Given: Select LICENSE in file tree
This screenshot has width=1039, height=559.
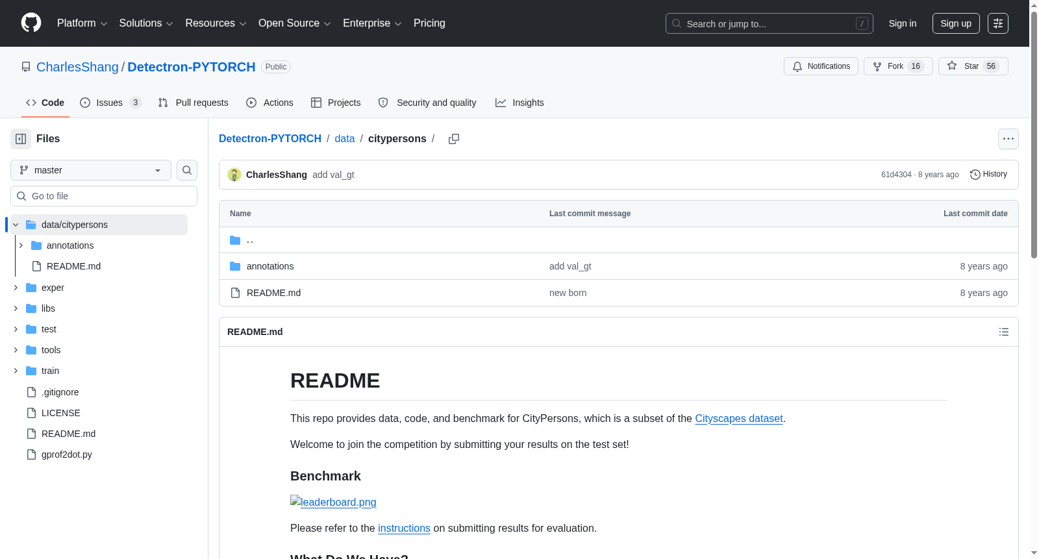Looking at the screenshot, I should [x=61, y=413].
